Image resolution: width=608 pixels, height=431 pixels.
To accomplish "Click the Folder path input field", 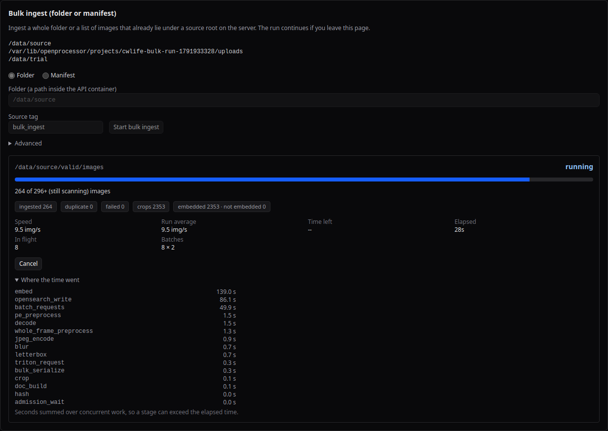I will point(304,100).
